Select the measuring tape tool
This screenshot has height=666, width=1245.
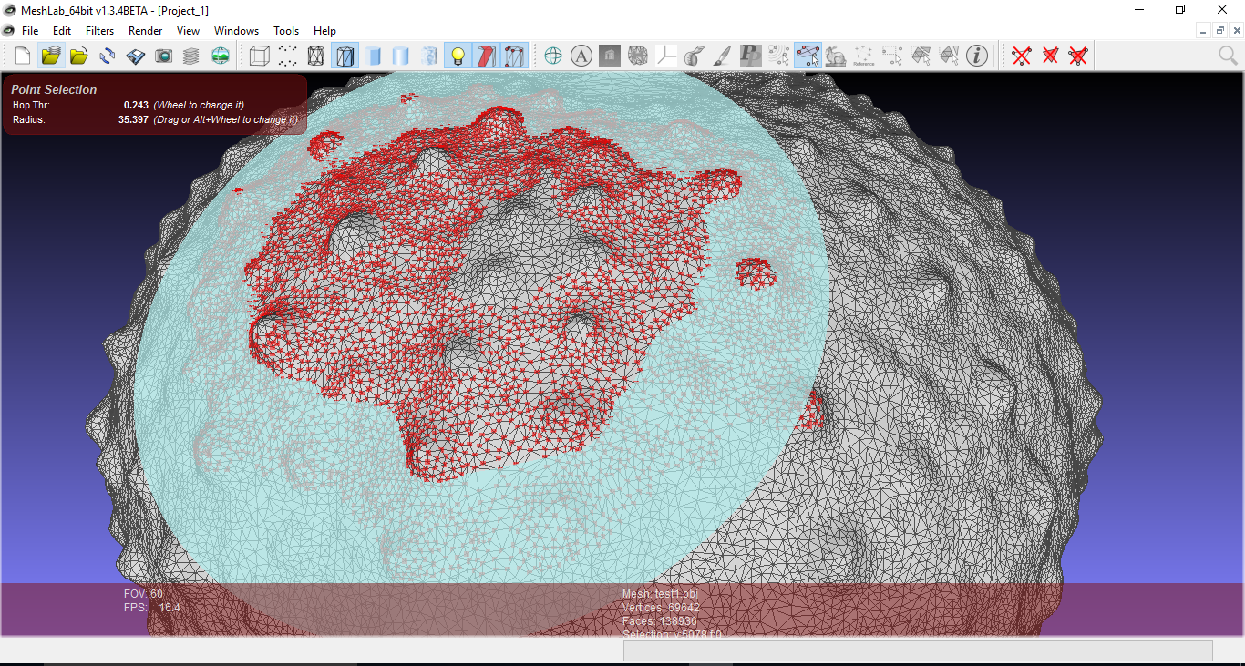coord(695,56)
